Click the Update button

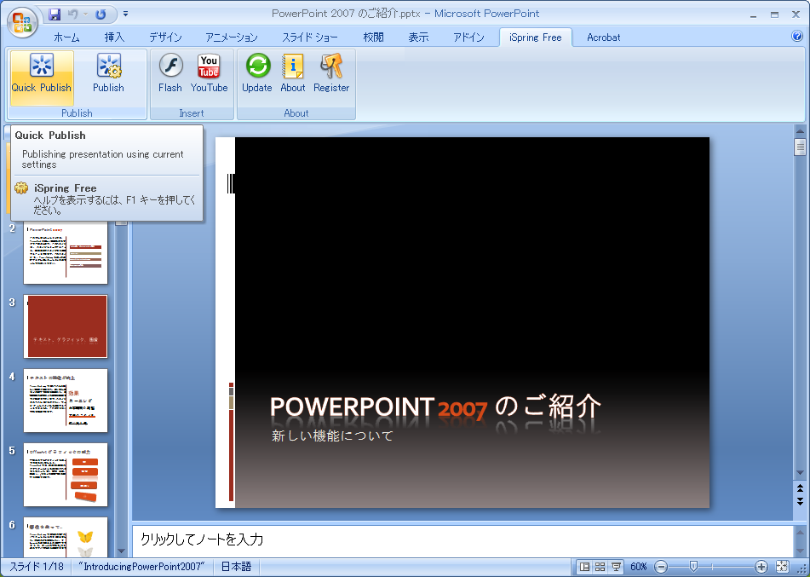[257, 73]
